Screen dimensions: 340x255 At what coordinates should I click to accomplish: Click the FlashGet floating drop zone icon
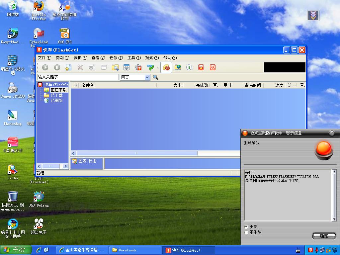[x=313, y=16]
